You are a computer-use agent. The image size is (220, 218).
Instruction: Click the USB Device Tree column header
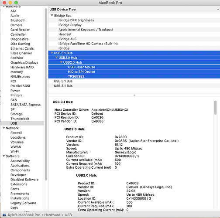coord(134,10)
